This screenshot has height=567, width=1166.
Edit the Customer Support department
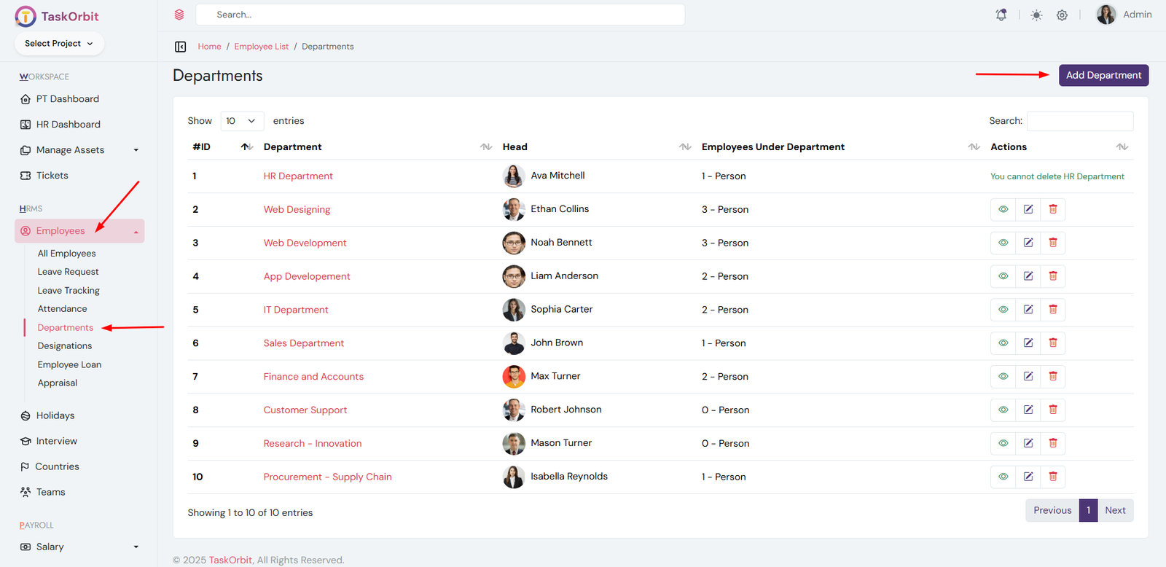[x=1028, y=410]
